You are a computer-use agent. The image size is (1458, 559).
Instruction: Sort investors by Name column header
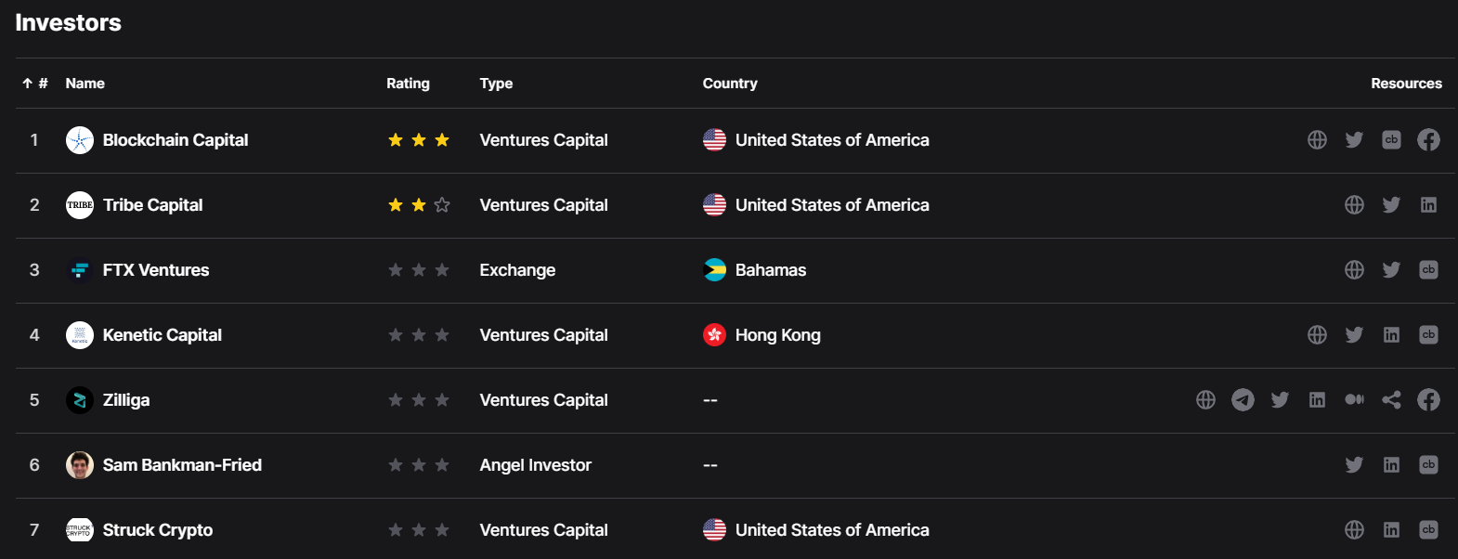(x=85, y=84)
